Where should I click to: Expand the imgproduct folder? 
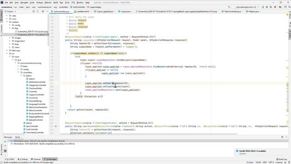(x=10, y=41)
